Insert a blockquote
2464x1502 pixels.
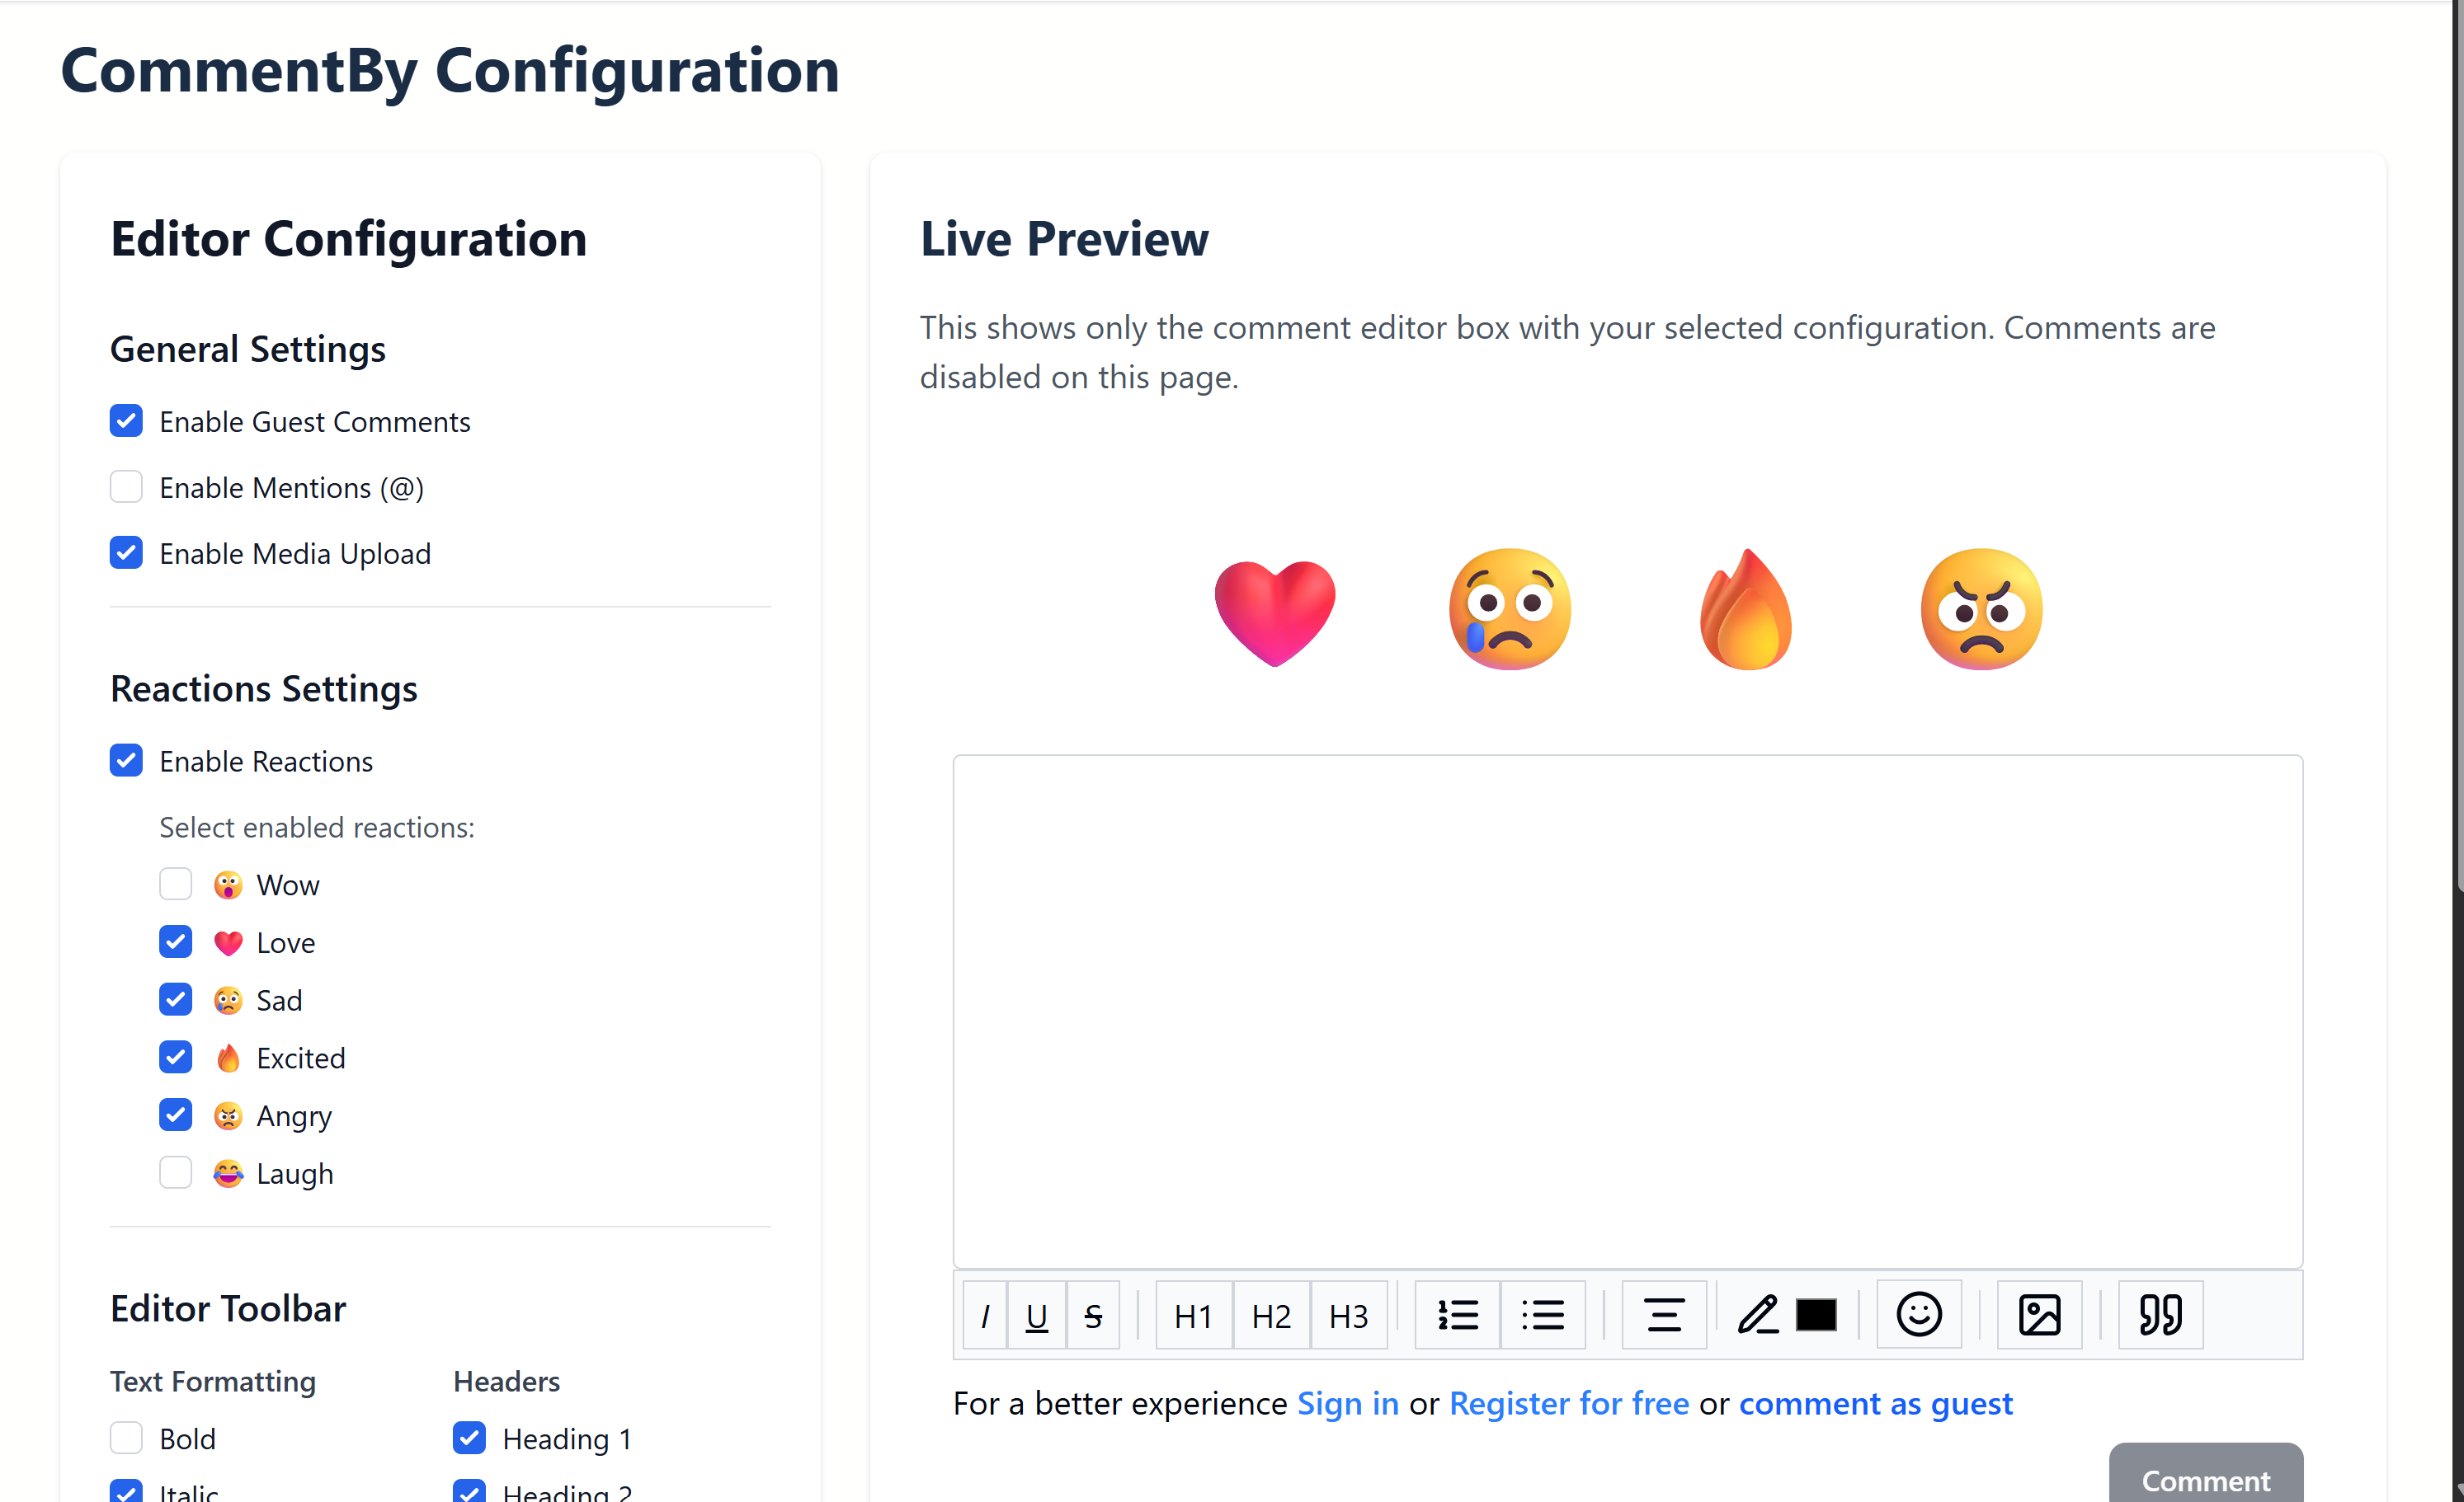click(2161, 1315)
